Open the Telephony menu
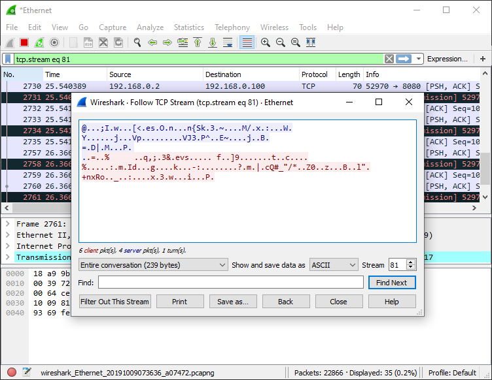Screen dimensions: 492x380 tap(232, 27)
